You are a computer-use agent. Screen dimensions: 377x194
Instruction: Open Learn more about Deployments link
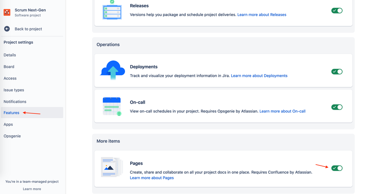(x=259, y=76)
